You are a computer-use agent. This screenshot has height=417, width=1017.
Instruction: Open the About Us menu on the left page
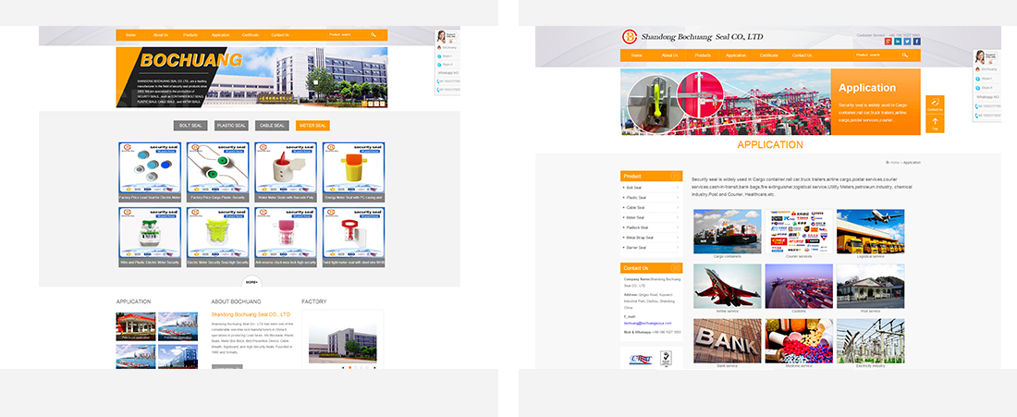point(160,35)
